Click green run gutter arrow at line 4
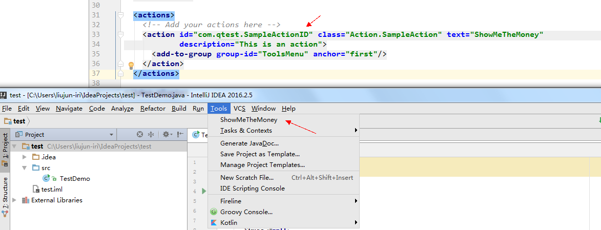The width and height of the screenshot is (601, 230). click(x=204, y=191)
